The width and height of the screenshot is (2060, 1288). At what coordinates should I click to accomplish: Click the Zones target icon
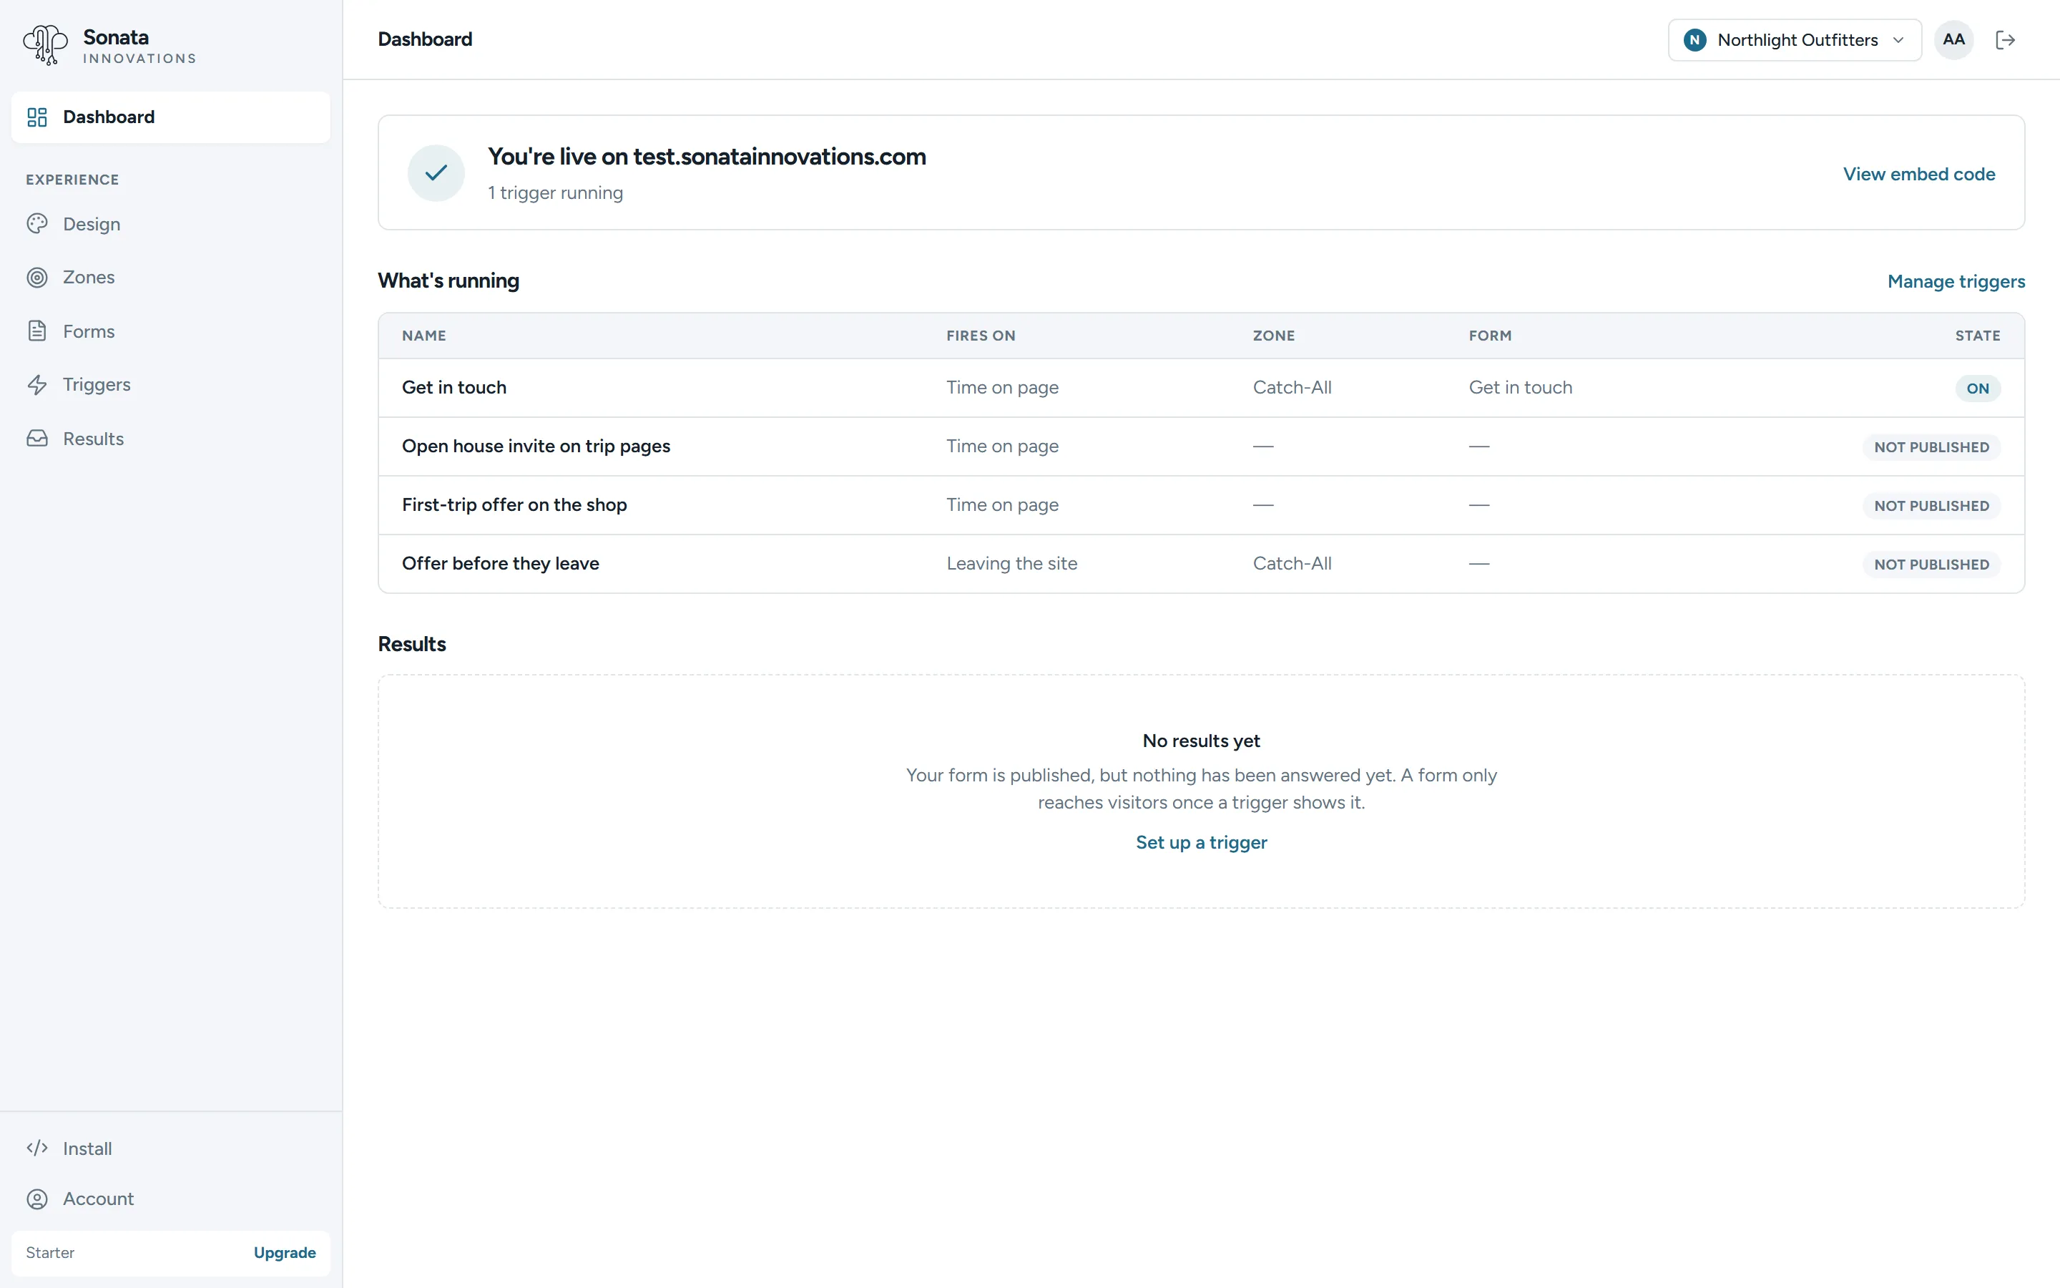click(37, 277)
